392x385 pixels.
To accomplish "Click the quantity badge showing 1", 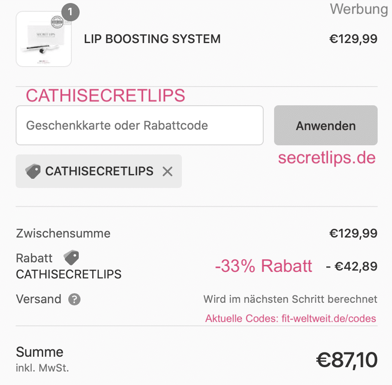I will coord(70,12).
